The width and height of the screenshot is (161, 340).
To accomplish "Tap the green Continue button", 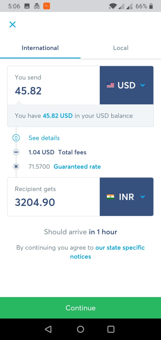I will (80, 308).
